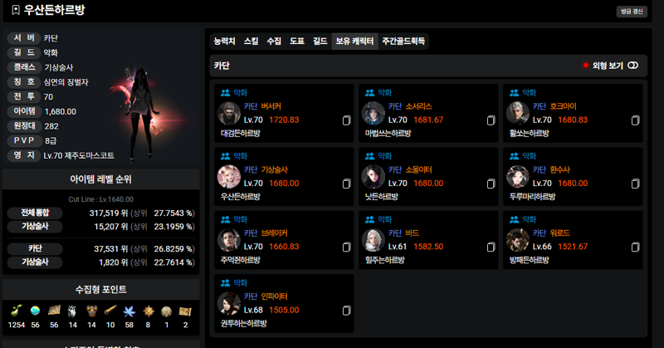Click the 전체통합 ranking button

click(x=35, y=213)
